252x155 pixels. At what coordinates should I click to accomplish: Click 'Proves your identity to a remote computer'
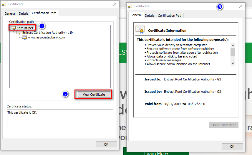[177, 45]
